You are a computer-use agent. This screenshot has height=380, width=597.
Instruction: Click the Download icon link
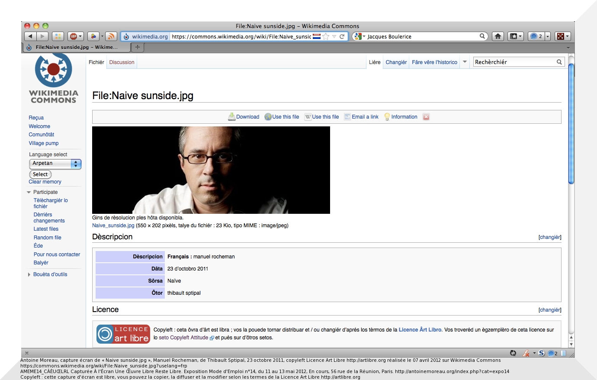click(x=244, y=117)
